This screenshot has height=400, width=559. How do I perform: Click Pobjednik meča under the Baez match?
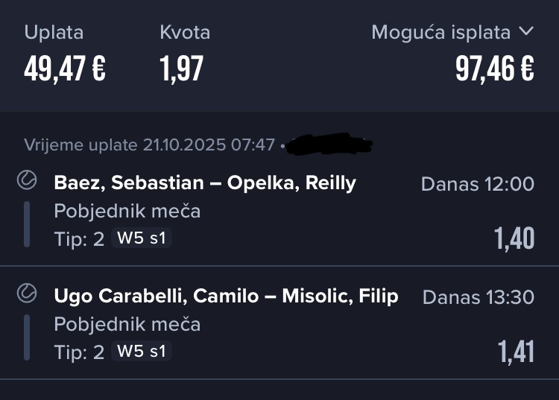[127, 211]
